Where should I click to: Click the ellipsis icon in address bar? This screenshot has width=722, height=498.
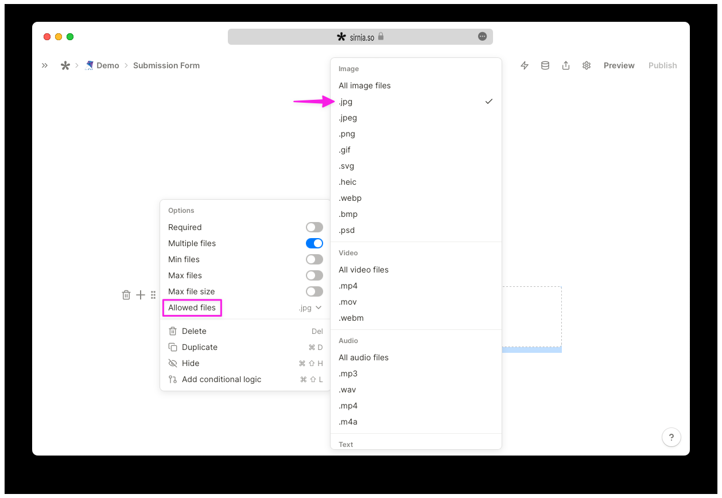pos(483,37)
